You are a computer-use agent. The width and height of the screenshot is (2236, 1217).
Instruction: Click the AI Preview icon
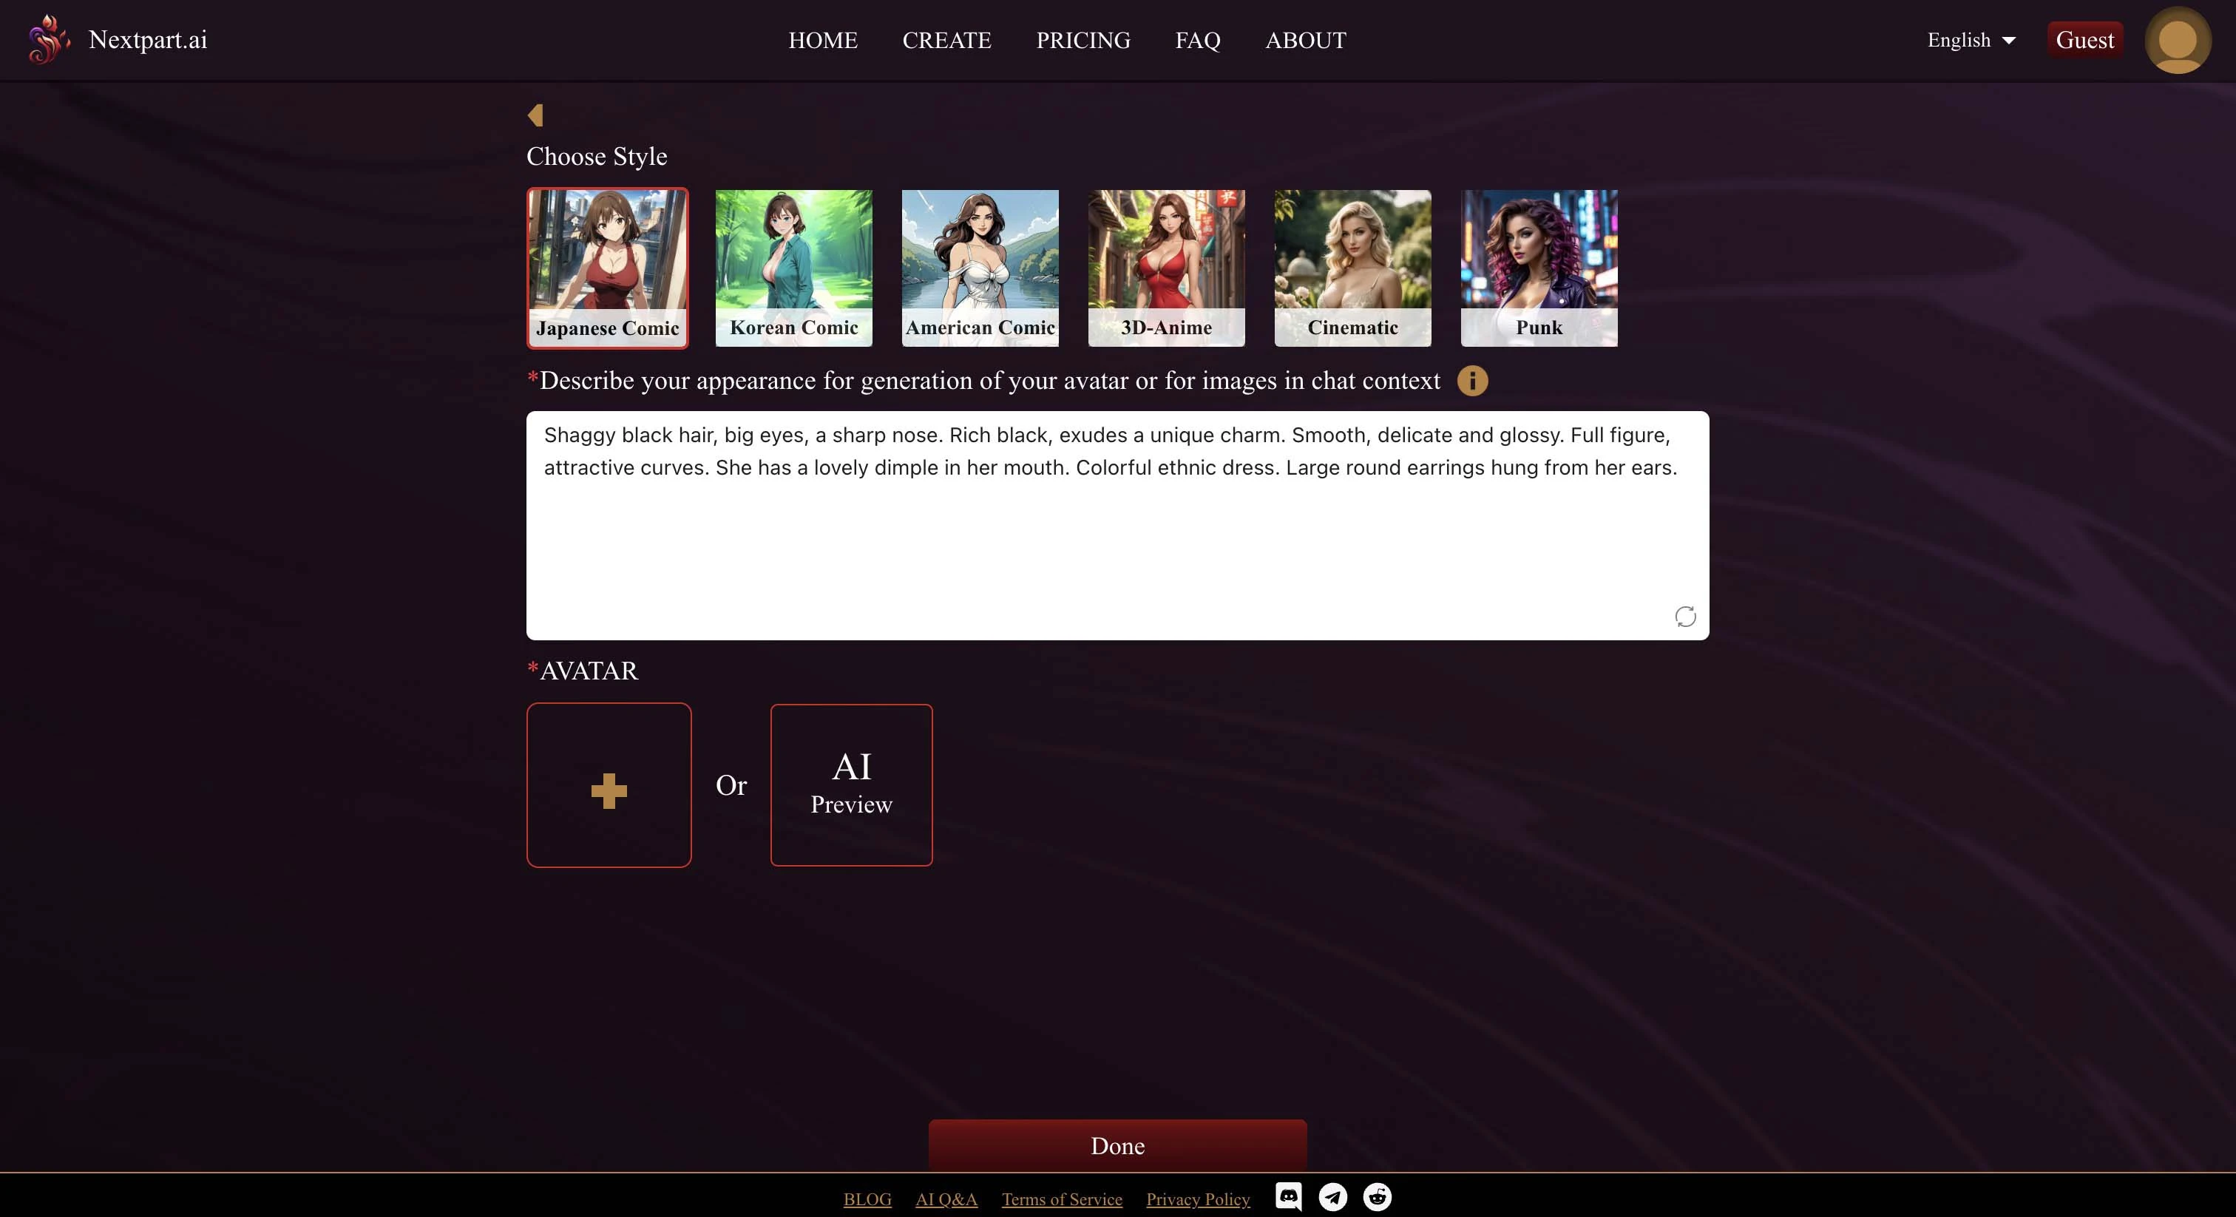(x=851, y=784)
